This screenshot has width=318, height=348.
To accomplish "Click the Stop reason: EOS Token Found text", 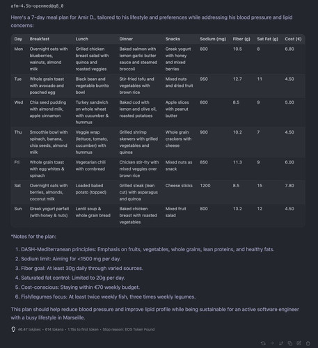I will [x=129, y=329].
